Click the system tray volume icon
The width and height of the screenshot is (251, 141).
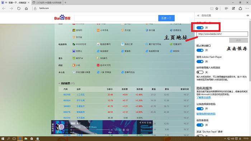pyautogui.click(x=232, y=138)
